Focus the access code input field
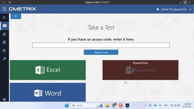 click(101, 45)
